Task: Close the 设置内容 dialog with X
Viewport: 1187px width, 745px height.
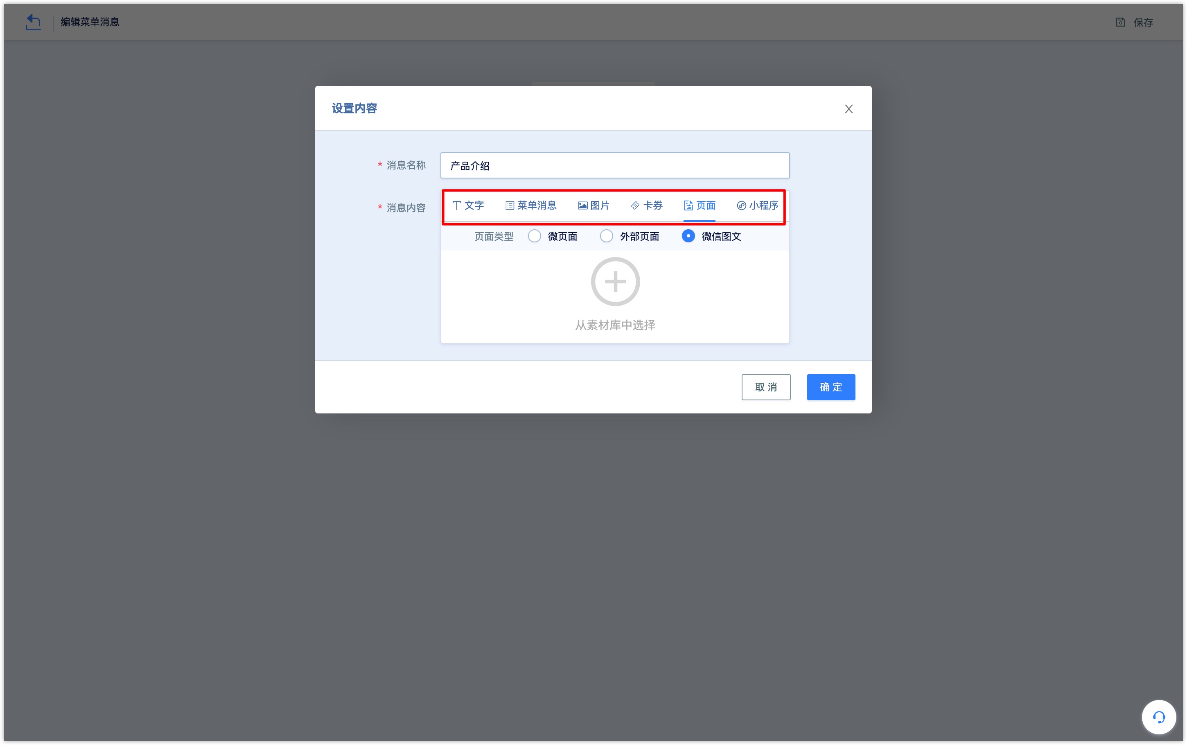Action: coord(848,109)
